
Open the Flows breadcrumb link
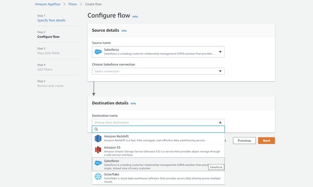point(72,4)
